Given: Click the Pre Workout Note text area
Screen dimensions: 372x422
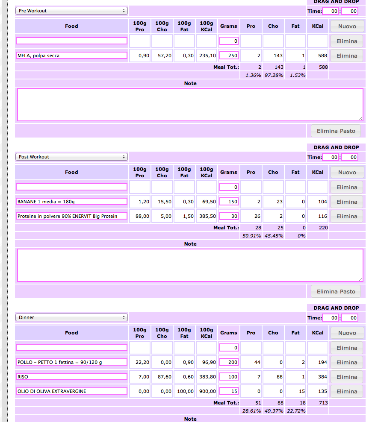Looking at the screenshot, I should [x=190, y=104].
